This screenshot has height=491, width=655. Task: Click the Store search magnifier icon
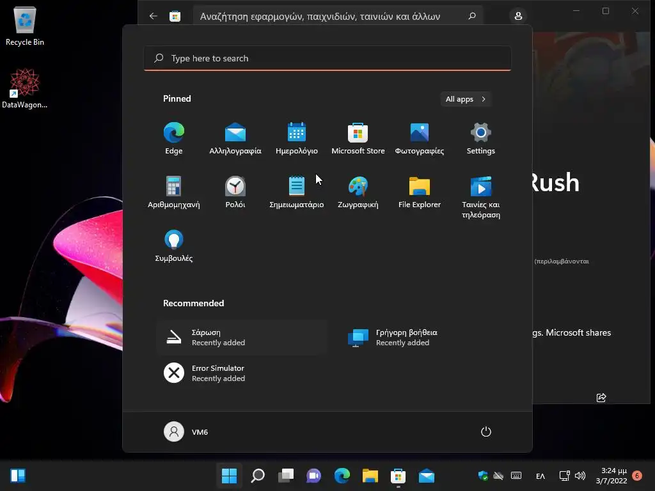(x=472, y=16)
